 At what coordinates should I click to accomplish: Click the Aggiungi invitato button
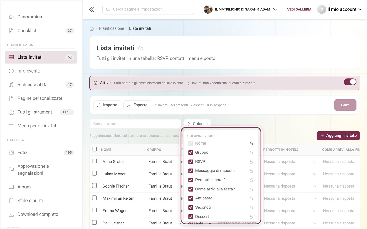[338, 136]
